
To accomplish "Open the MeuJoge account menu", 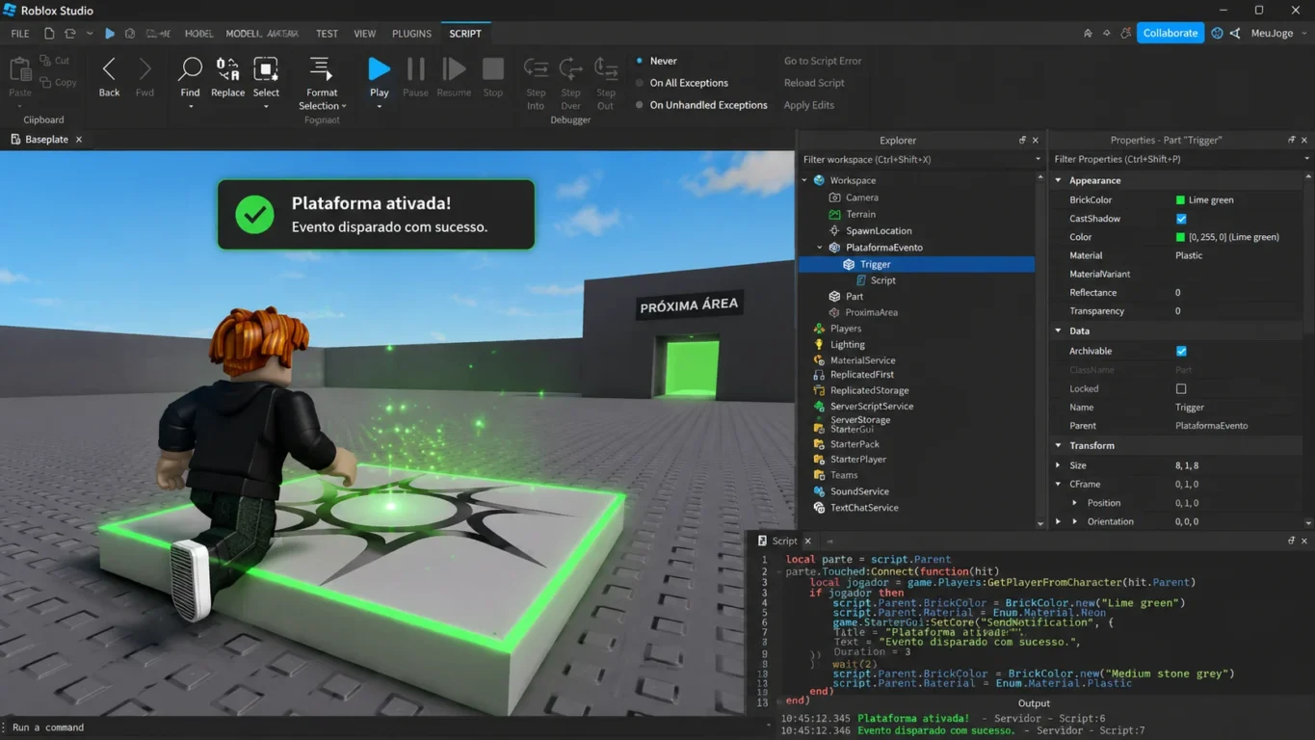I will coord(1279,34).
